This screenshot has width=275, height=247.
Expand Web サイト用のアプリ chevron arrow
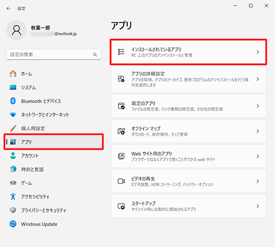point(257,156)
